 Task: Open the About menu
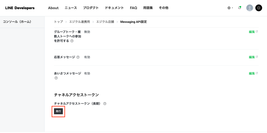point(53,8)
